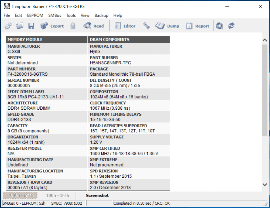
Task: Click the scrollbar up arrow
Action: pyautogui.click(x=265, y=40)
